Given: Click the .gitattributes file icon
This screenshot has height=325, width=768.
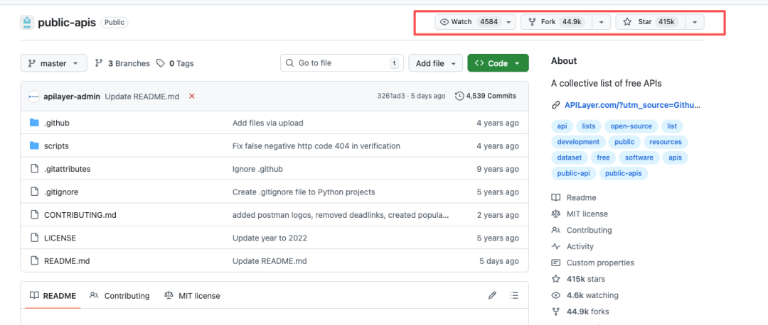Looking at the screenshot, I should point(34,169).
